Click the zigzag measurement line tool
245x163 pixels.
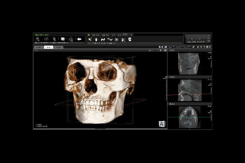pos(110,40)
